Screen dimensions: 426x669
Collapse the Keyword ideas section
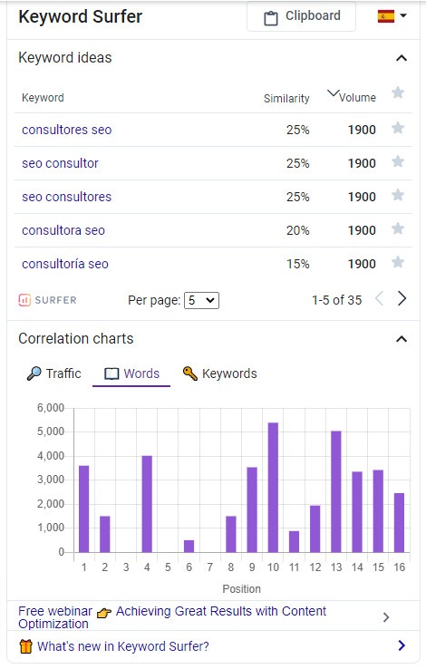[x=402, y=58]
